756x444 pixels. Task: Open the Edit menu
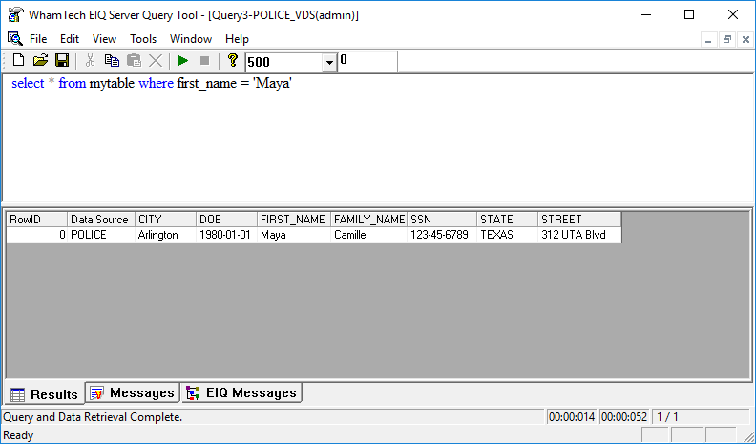click(70, 39)
